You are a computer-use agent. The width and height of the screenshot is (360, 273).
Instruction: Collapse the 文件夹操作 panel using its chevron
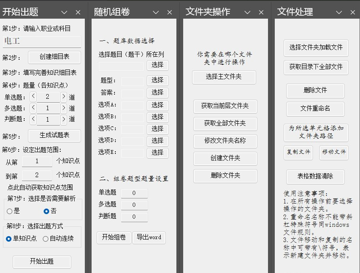[x=247, y=12]
